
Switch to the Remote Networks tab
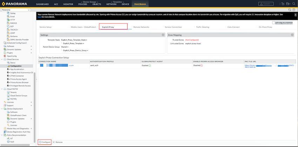(141, 27)
